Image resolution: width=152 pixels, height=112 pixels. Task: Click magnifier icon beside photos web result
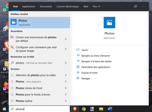coord(12,63)
